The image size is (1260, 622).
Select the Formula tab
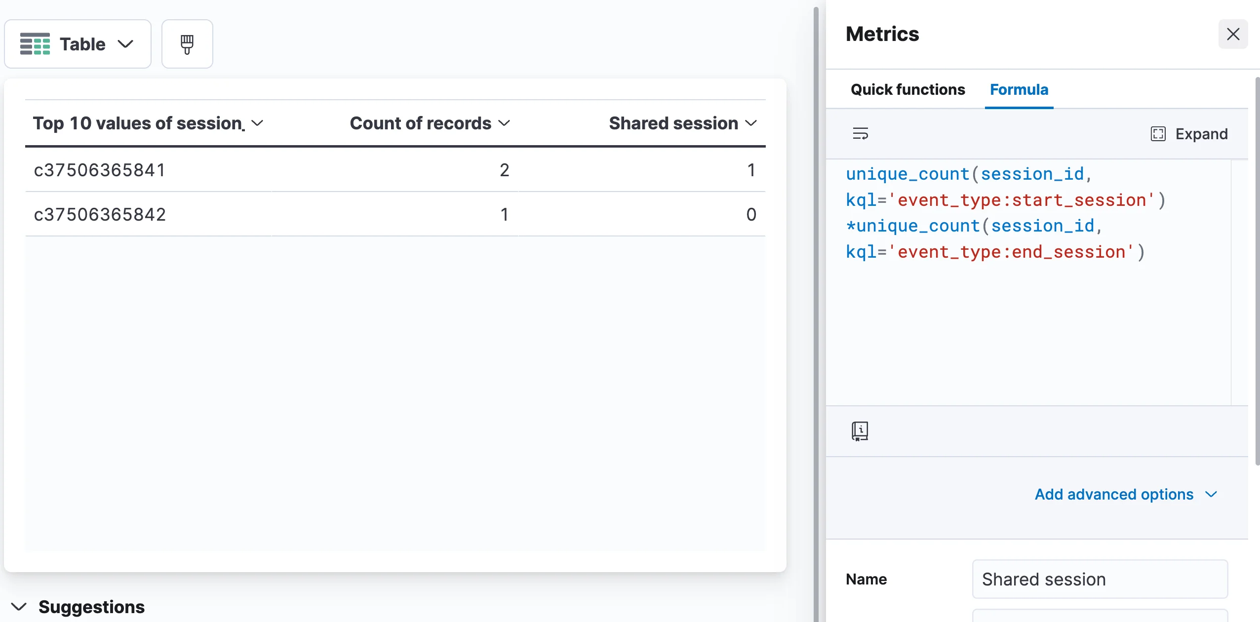1019,89
